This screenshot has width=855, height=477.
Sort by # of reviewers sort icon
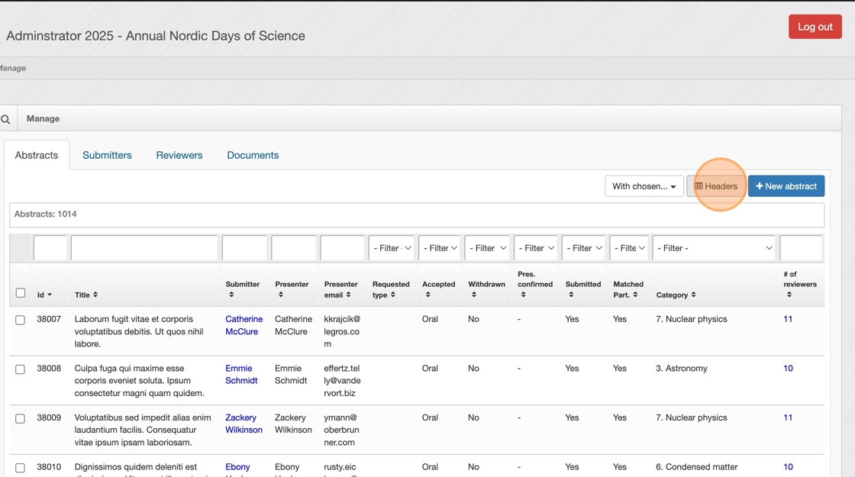pos(789,295)
